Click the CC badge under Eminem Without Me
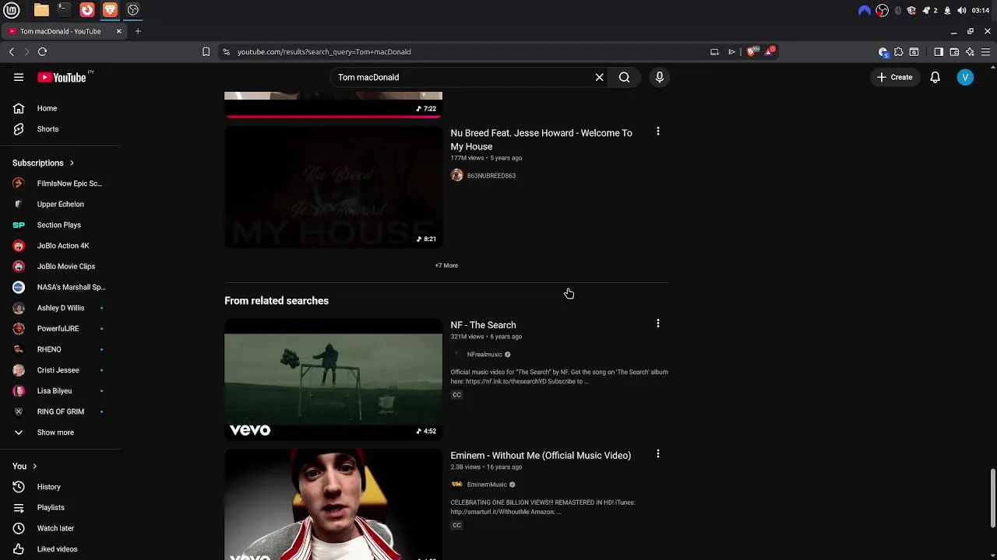Screen dimensions: 997x560 click(456, 525)
